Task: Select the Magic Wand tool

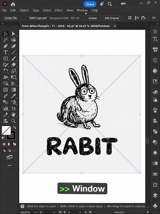Action: coord(5,40)
